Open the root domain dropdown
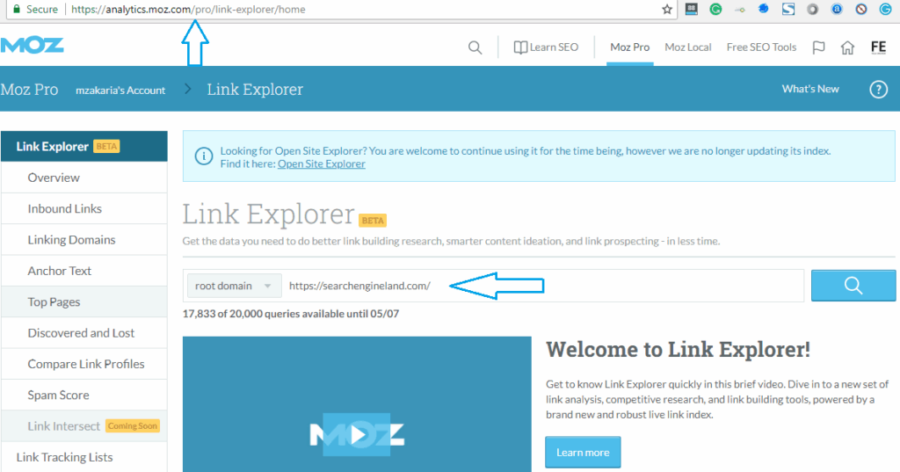The image size is (900, 472). pos(234,286)
